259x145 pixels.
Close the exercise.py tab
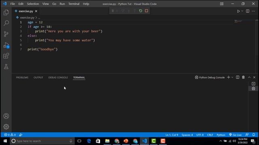pyautogui.click(x=36, y=11)
